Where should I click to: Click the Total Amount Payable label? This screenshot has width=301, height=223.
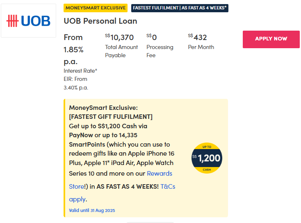point(121,51)
